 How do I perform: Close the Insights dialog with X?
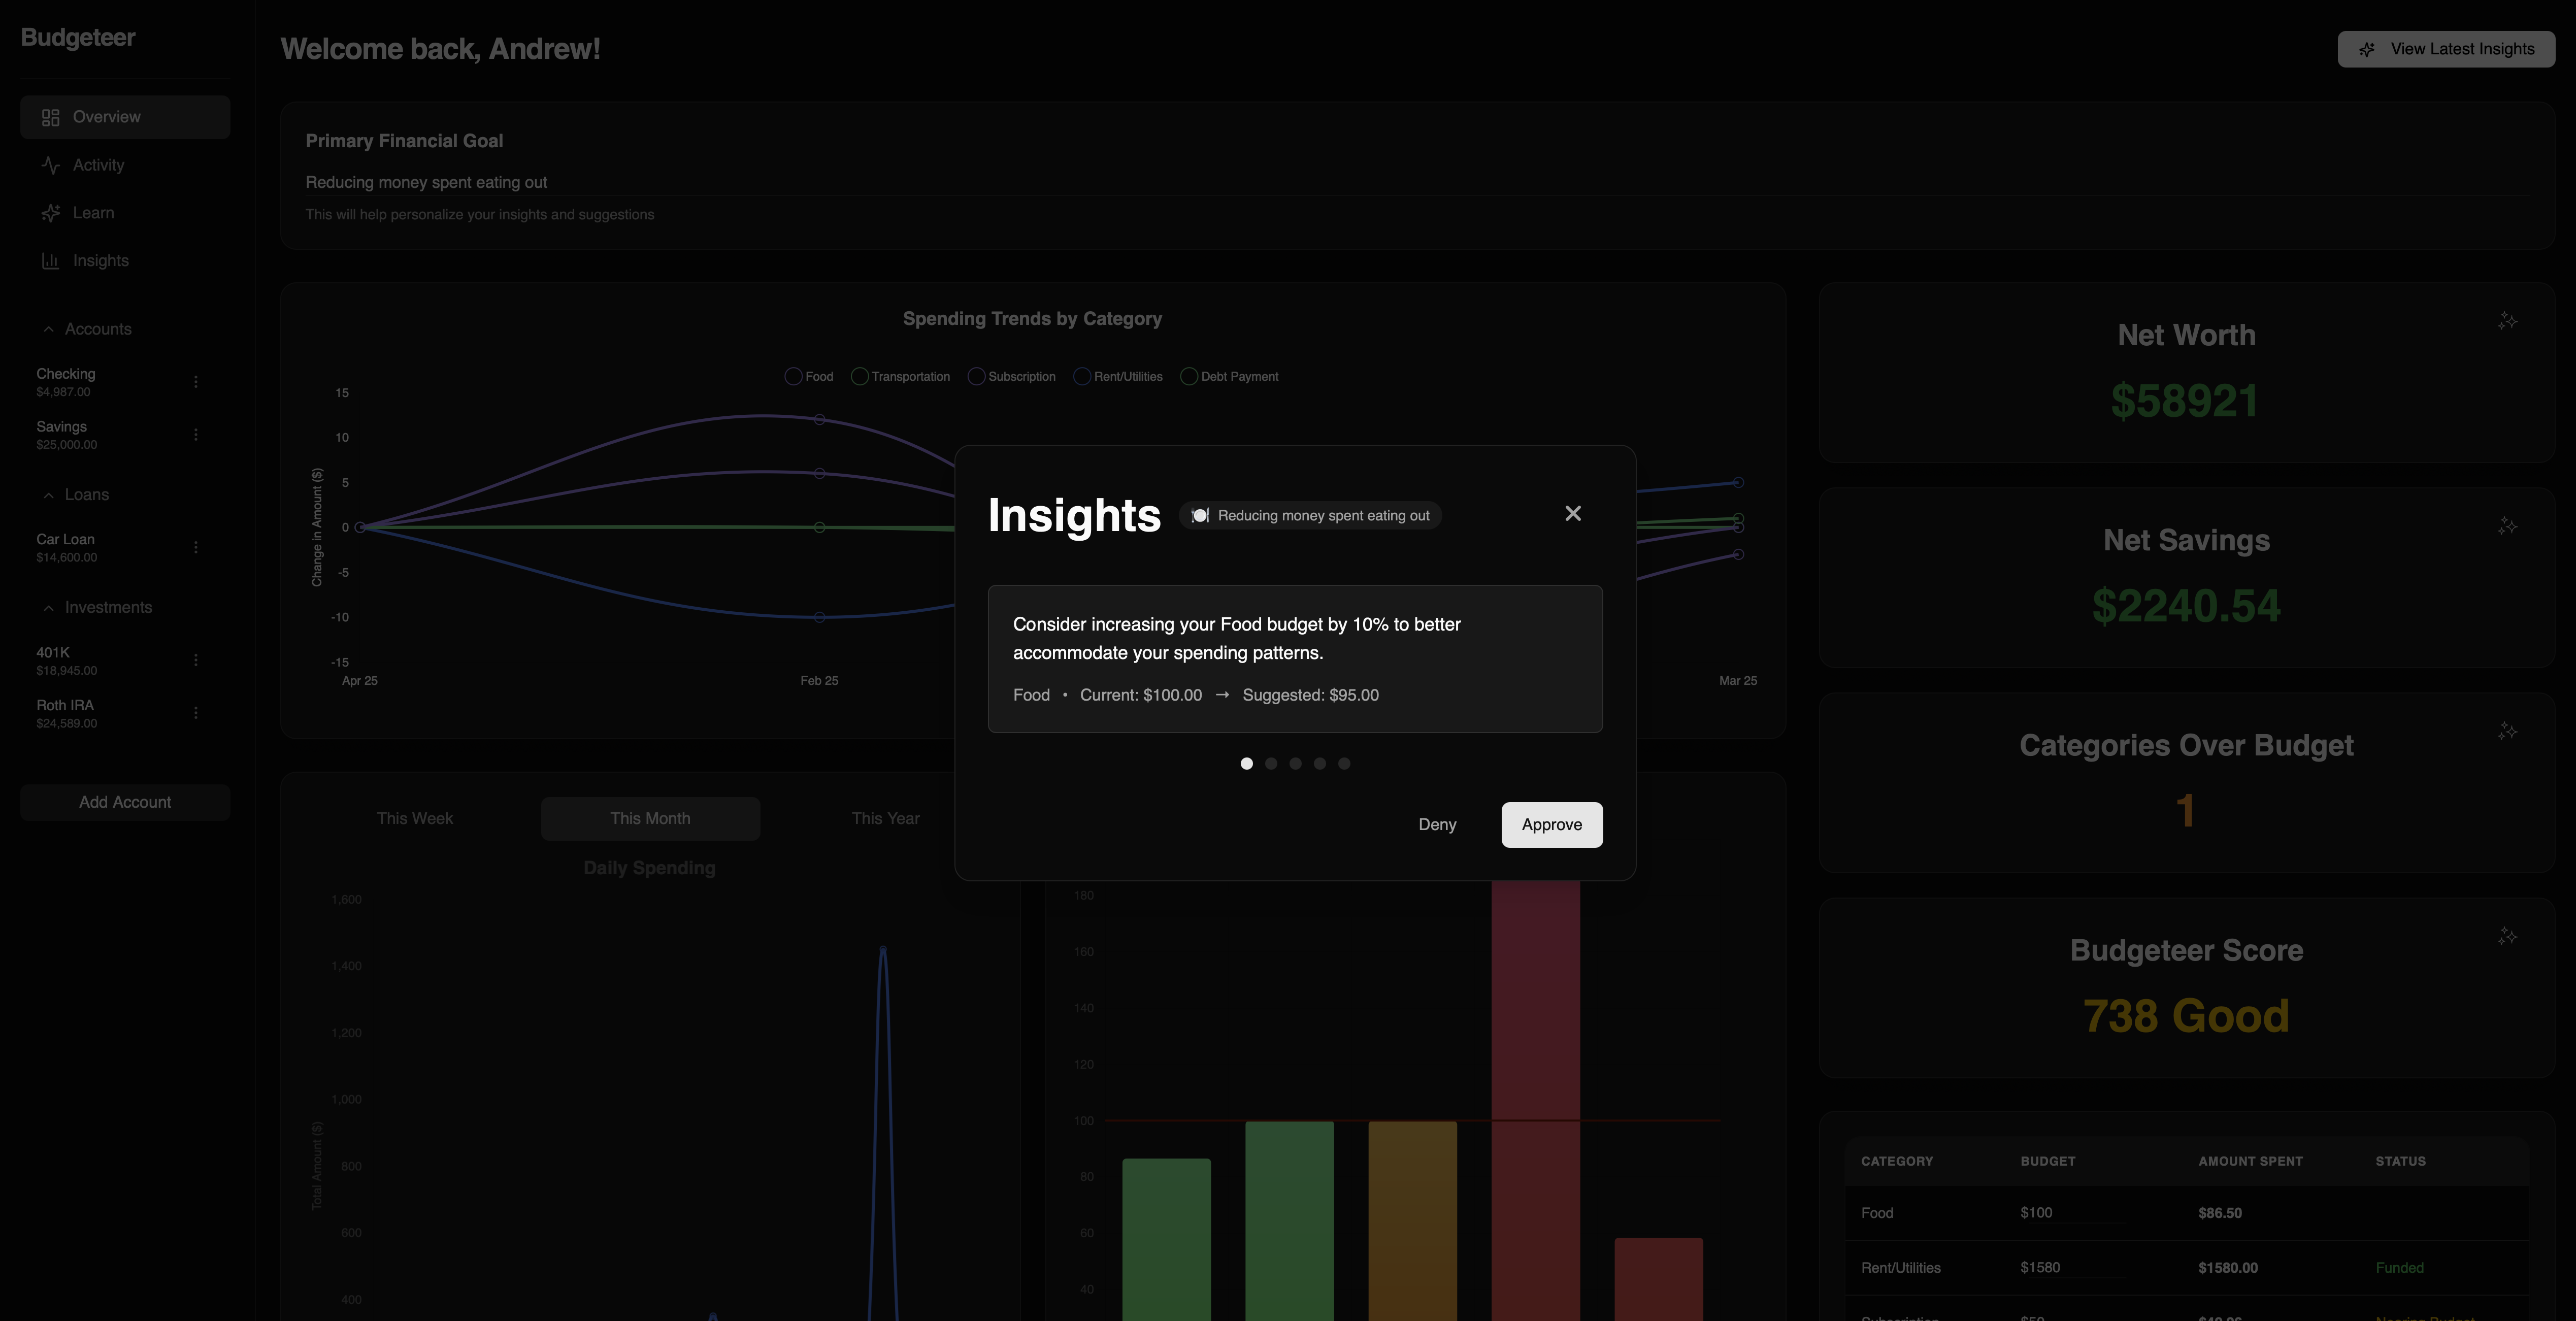pos(1573,513)
